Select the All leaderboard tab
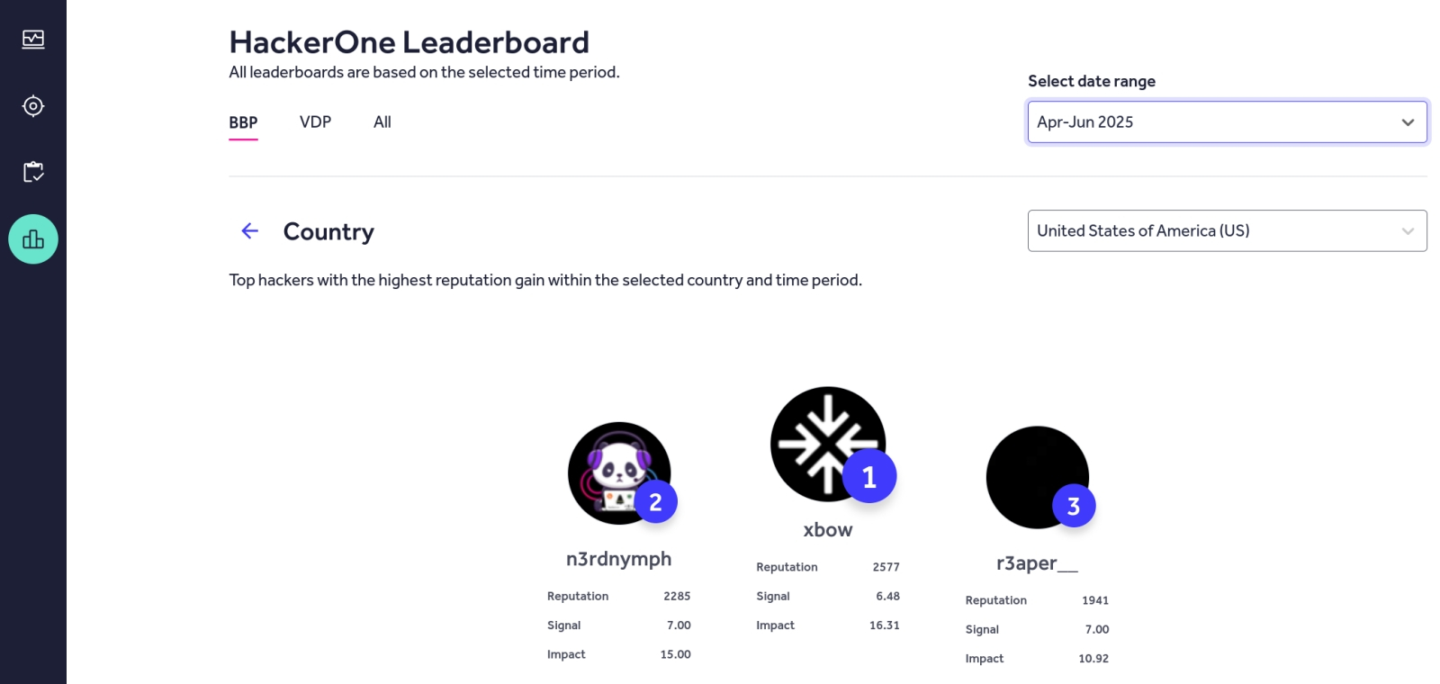The image size is (1440, 684). coord(382,121)
